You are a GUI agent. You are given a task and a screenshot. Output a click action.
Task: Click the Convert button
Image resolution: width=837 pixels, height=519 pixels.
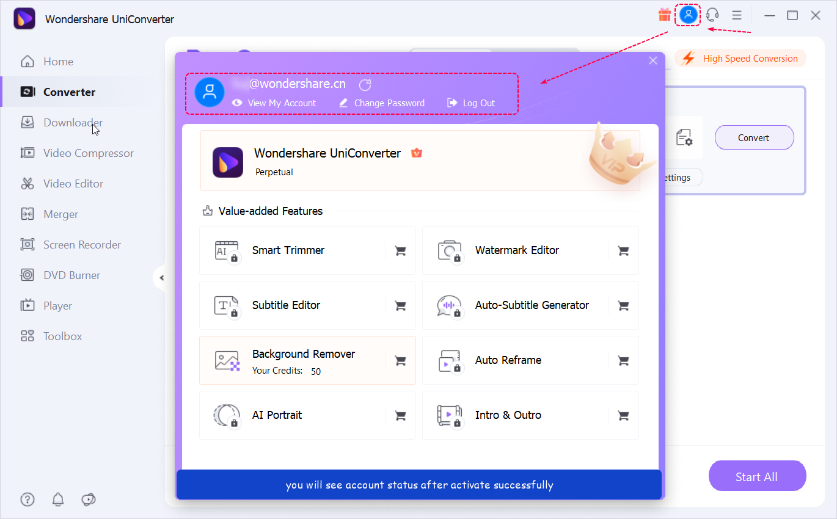[754, 137]
